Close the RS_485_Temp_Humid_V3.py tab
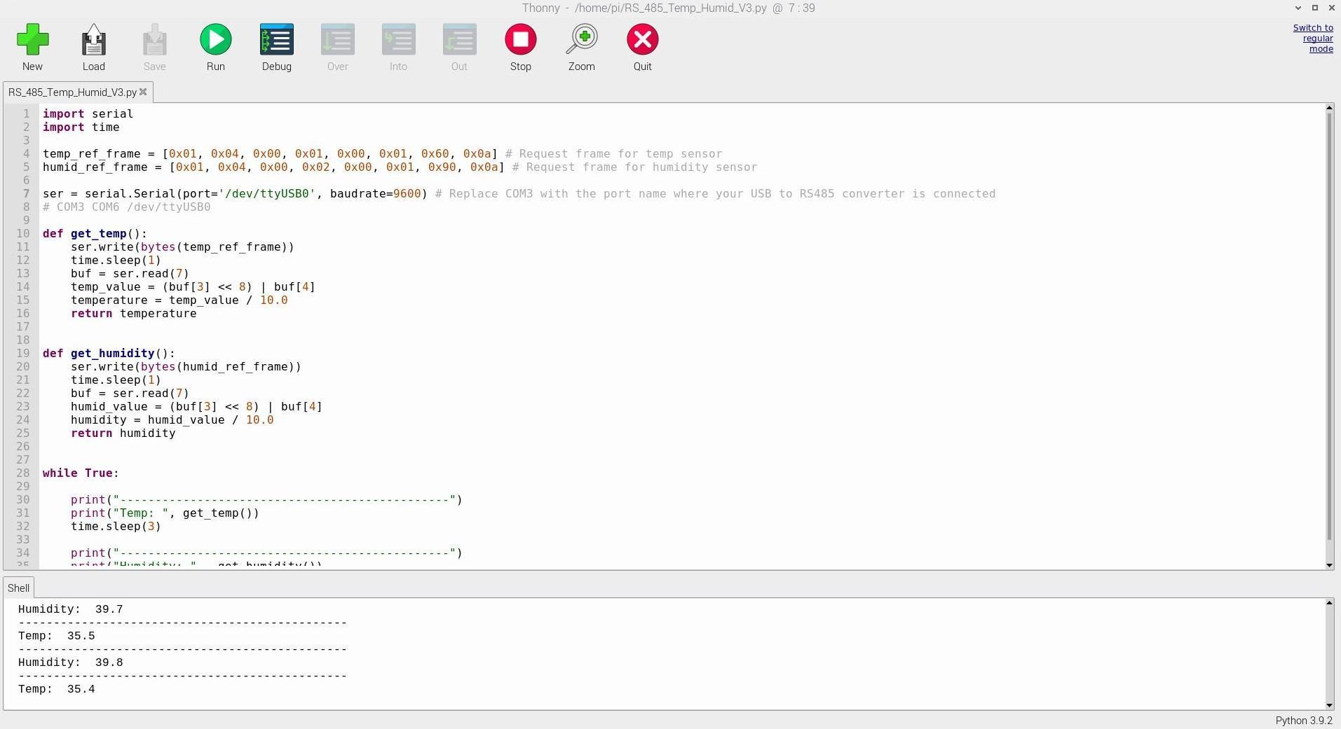The height and width of the screenshot is (729, 1341). [x=143, y=92]
